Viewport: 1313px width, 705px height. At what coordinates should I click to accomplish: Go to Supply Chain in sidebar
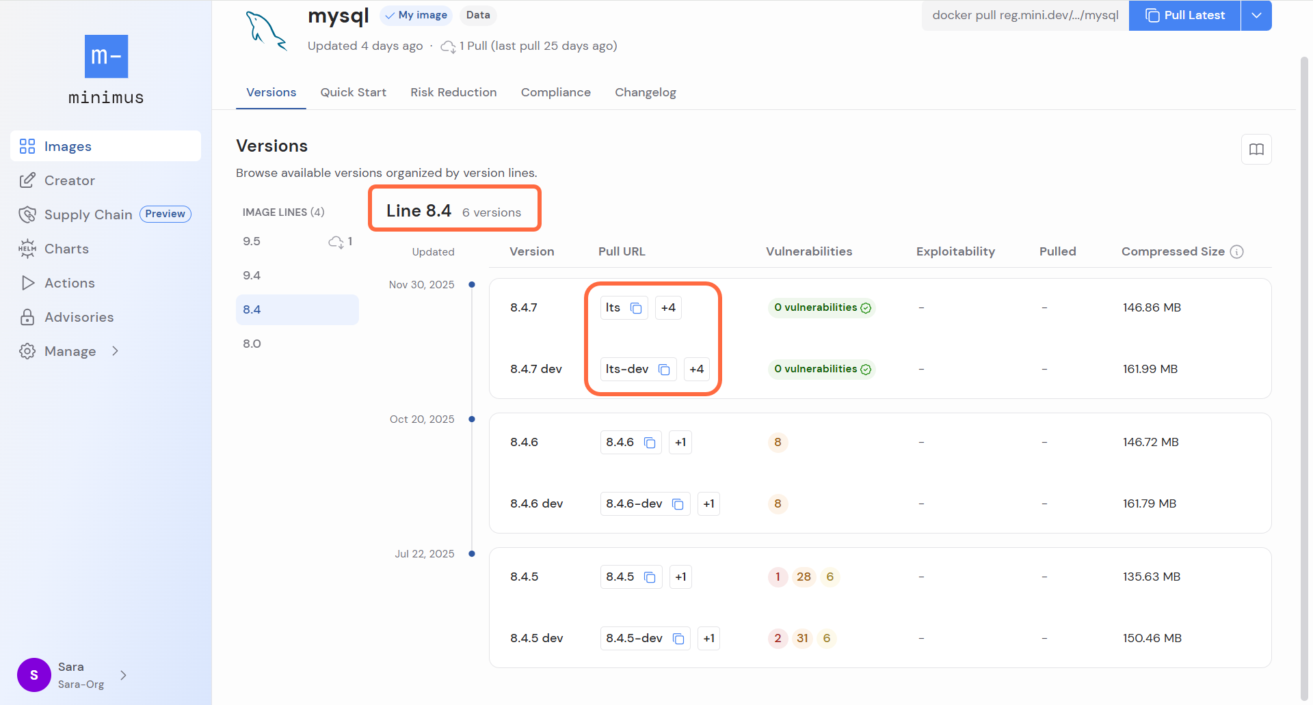click(x=105, y=215)
